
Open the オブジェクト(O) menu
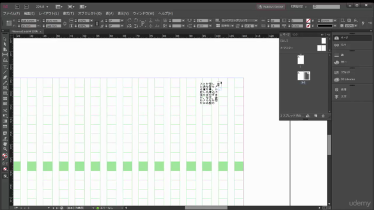coord(89,13)
